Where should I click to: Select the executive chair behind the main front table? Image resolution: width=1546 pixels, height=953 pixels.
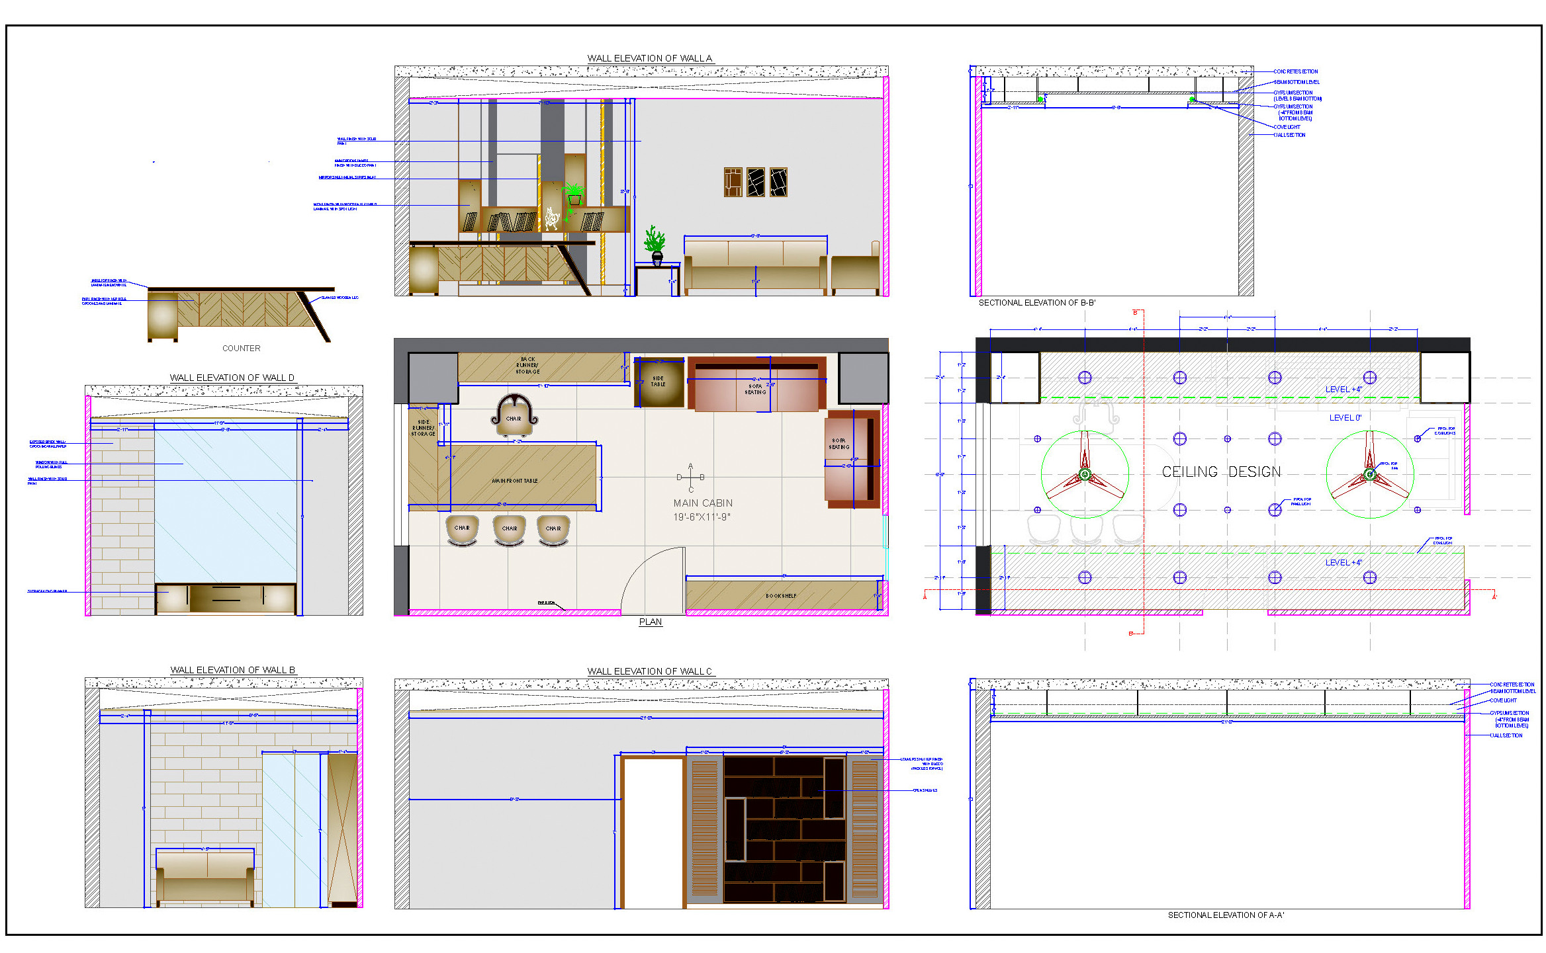pyautogui.click(x=514, y=415)
